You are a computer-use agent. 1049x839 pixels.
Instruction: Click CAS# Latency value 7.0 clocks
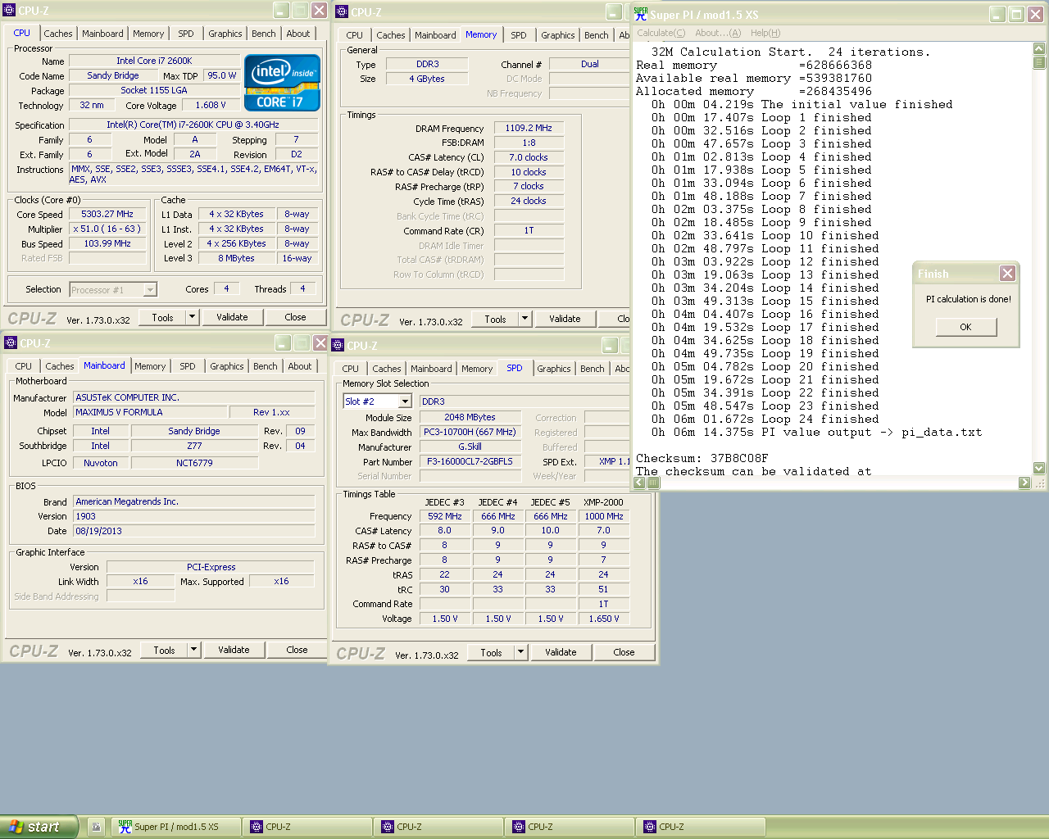pos(529,157)
